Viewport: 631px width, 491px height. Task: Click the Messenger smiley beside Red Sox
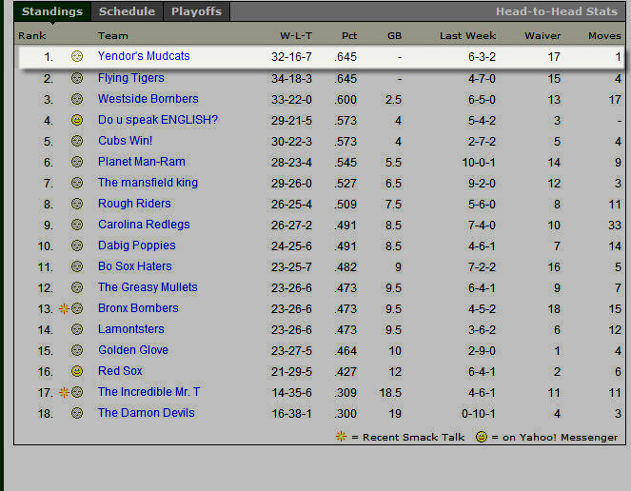[77, 372]
